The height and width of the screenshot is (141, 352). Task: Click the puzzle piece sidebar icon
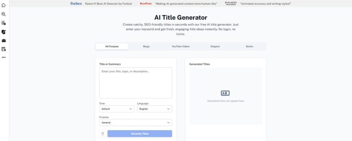[x=4, y=5]
